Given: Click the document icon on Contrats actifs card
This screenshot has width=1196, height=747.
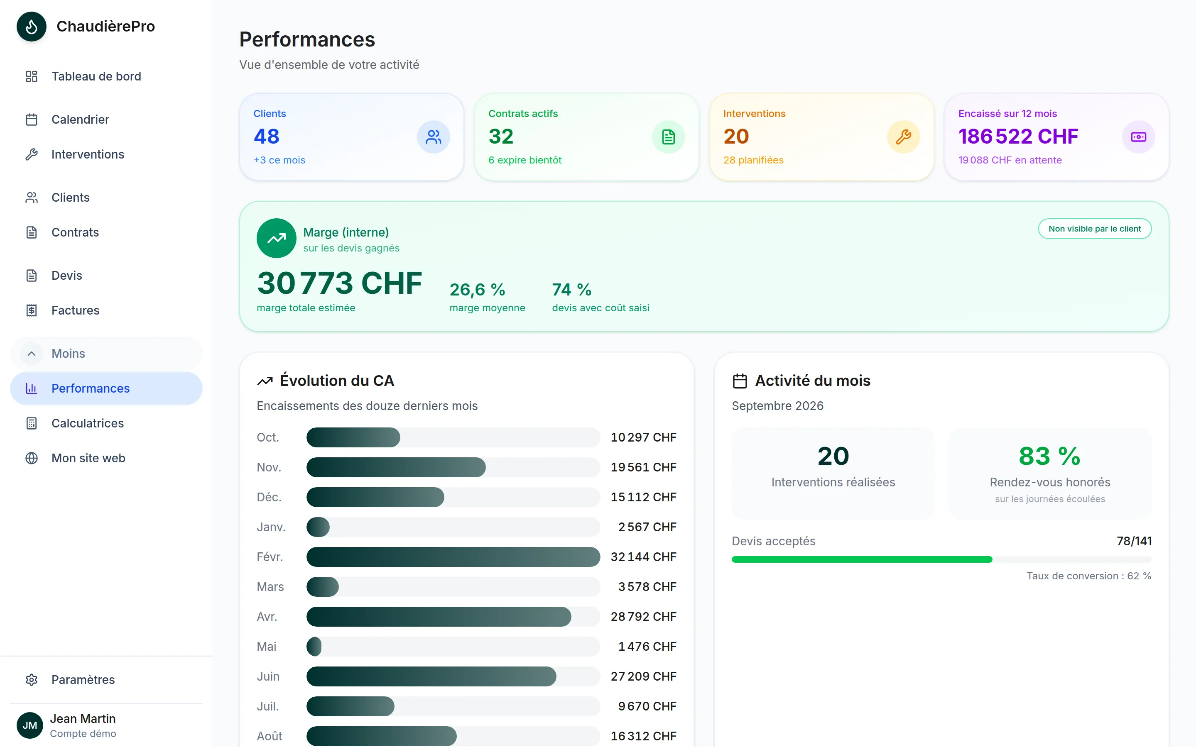Looking at the screenshot, I should [x=668, y=137].
